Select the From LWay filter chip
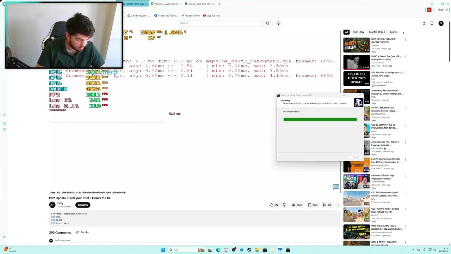The image size is (451, 254). pos(358,32)
